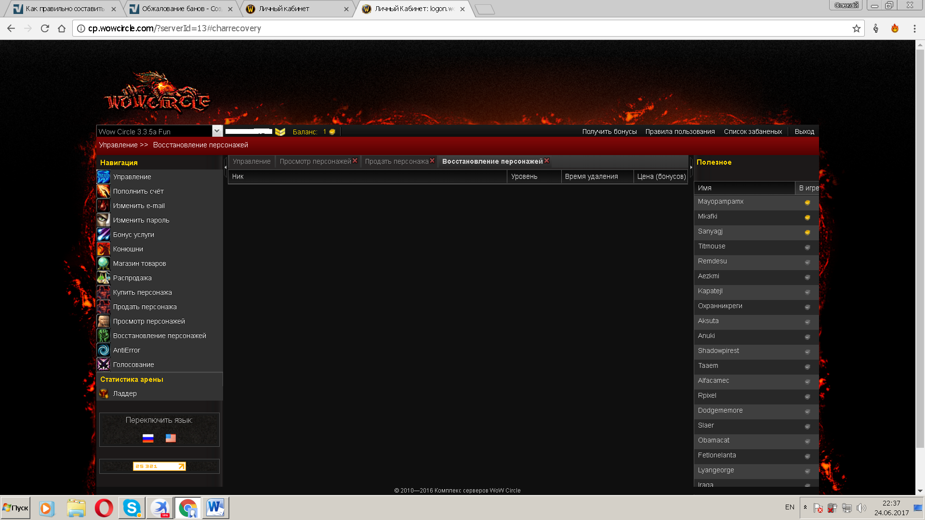Switch language with the Russian flag

[148, 438]
